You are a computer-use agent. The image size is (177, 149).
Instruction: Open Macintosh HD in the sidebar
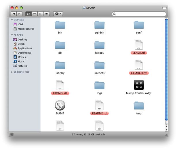point(24,29)
